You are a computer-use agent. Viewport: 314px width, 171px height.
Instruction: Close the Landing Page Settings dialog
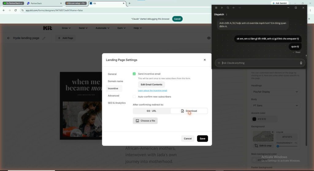205,60
